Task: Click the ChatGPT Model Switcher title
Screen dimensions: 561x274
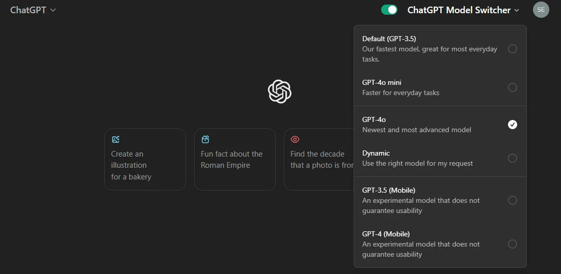Action: point(459,10)
